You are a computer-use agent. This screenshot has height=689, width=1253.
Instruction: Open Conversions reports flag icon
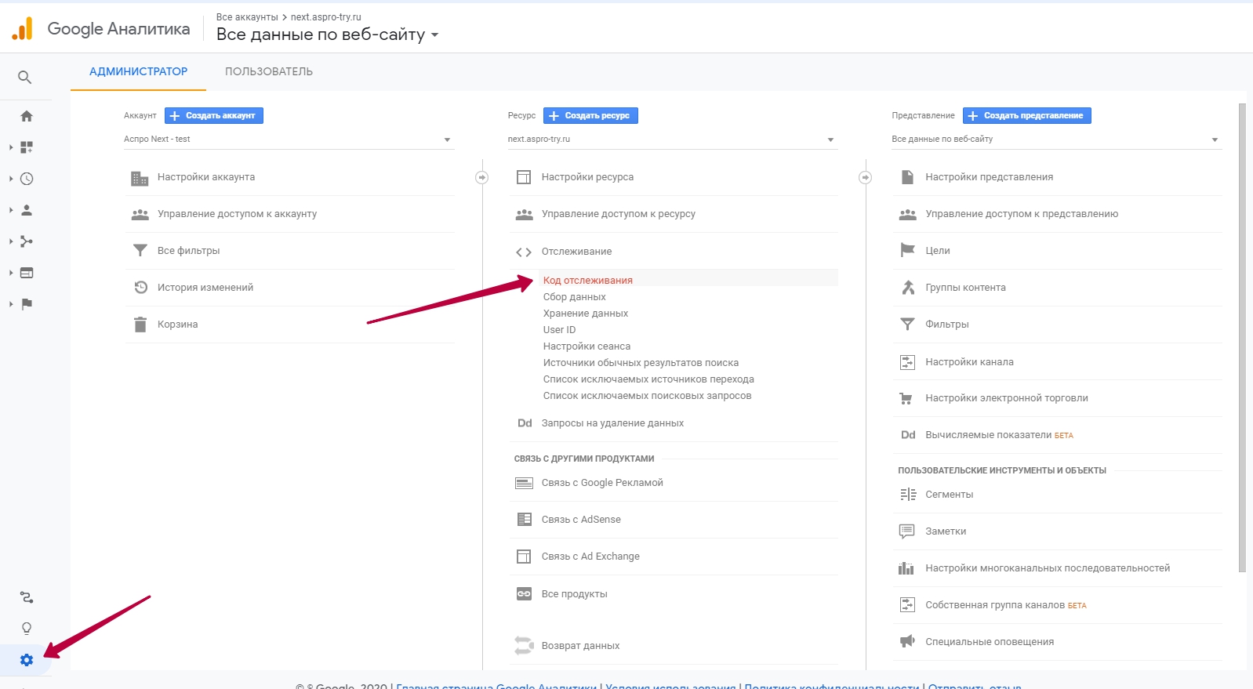point(27,304)
